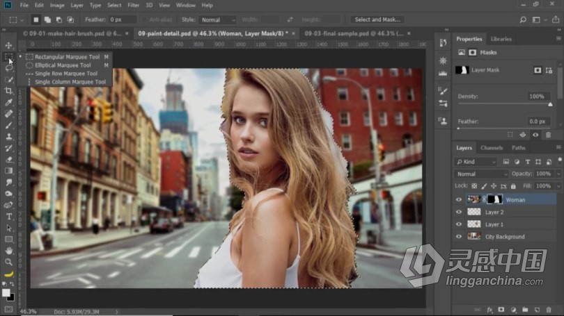Hide the City Background layer

[459, 237]
